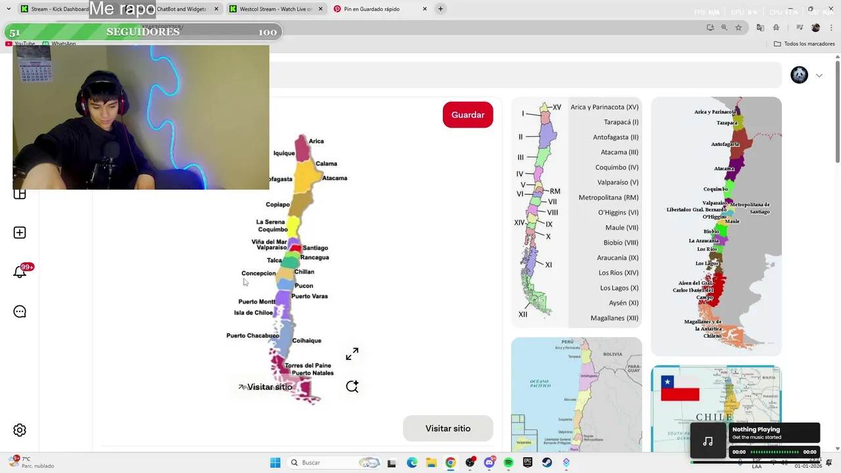841x473 pixels.
Task: Open File Explorer from taskbar
Action: pyautogui.click(x=431, y=462)
